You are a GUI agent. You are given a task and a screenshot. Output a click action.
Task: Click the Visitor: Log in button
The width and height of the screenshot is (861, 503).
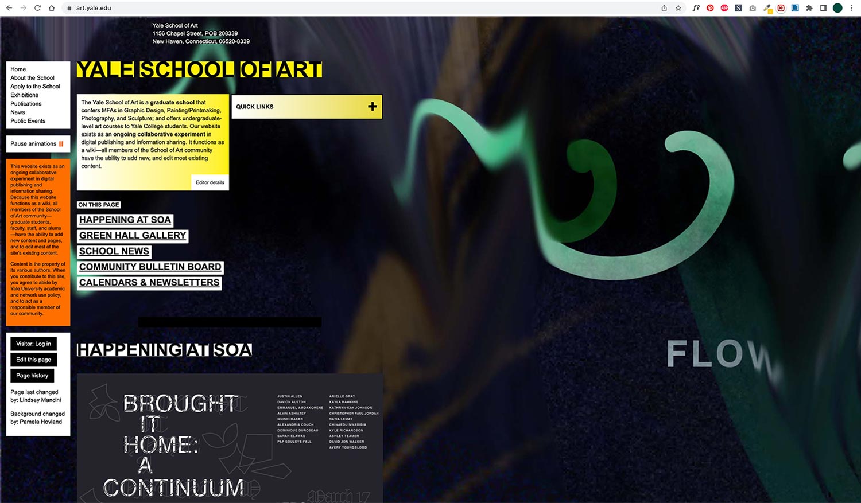point(33,344)
